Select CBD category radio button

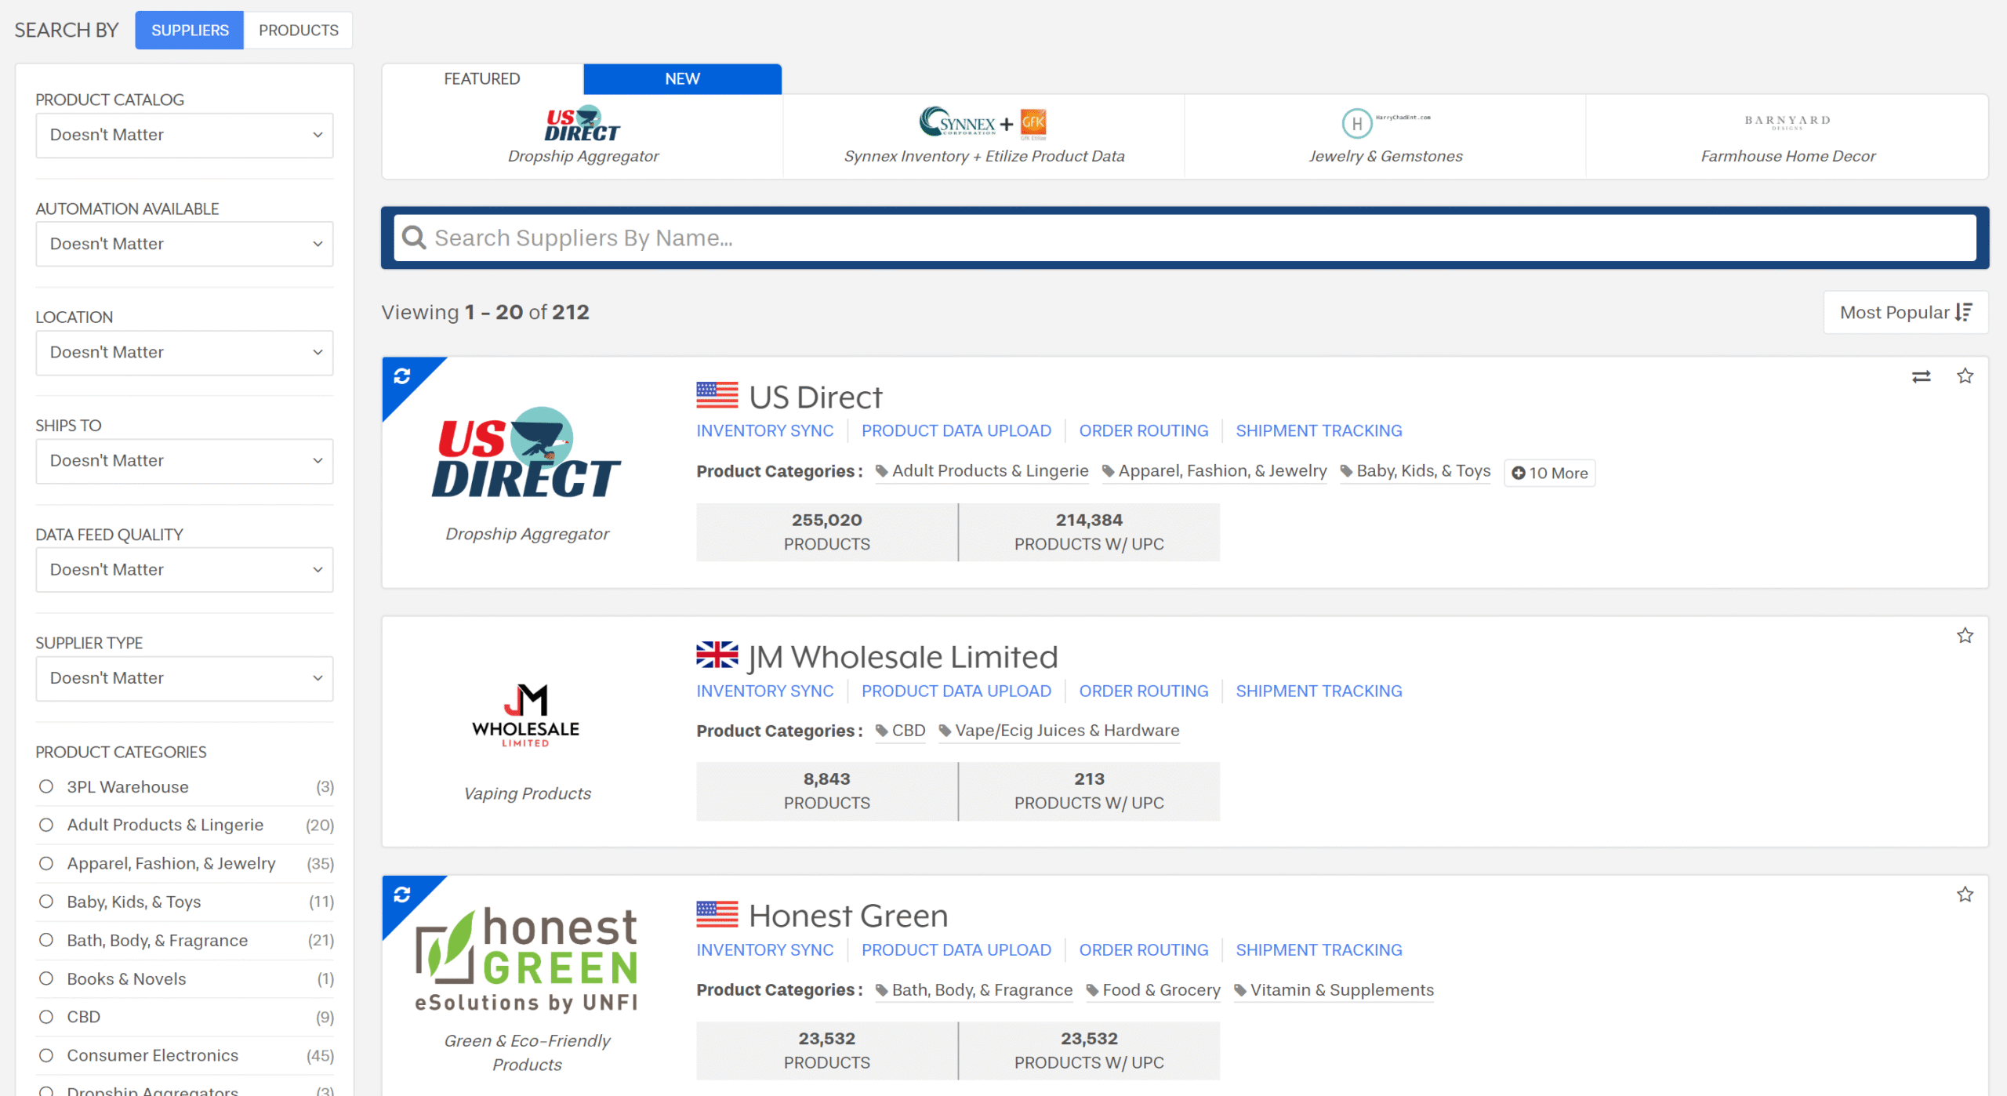pos(46,1017)
